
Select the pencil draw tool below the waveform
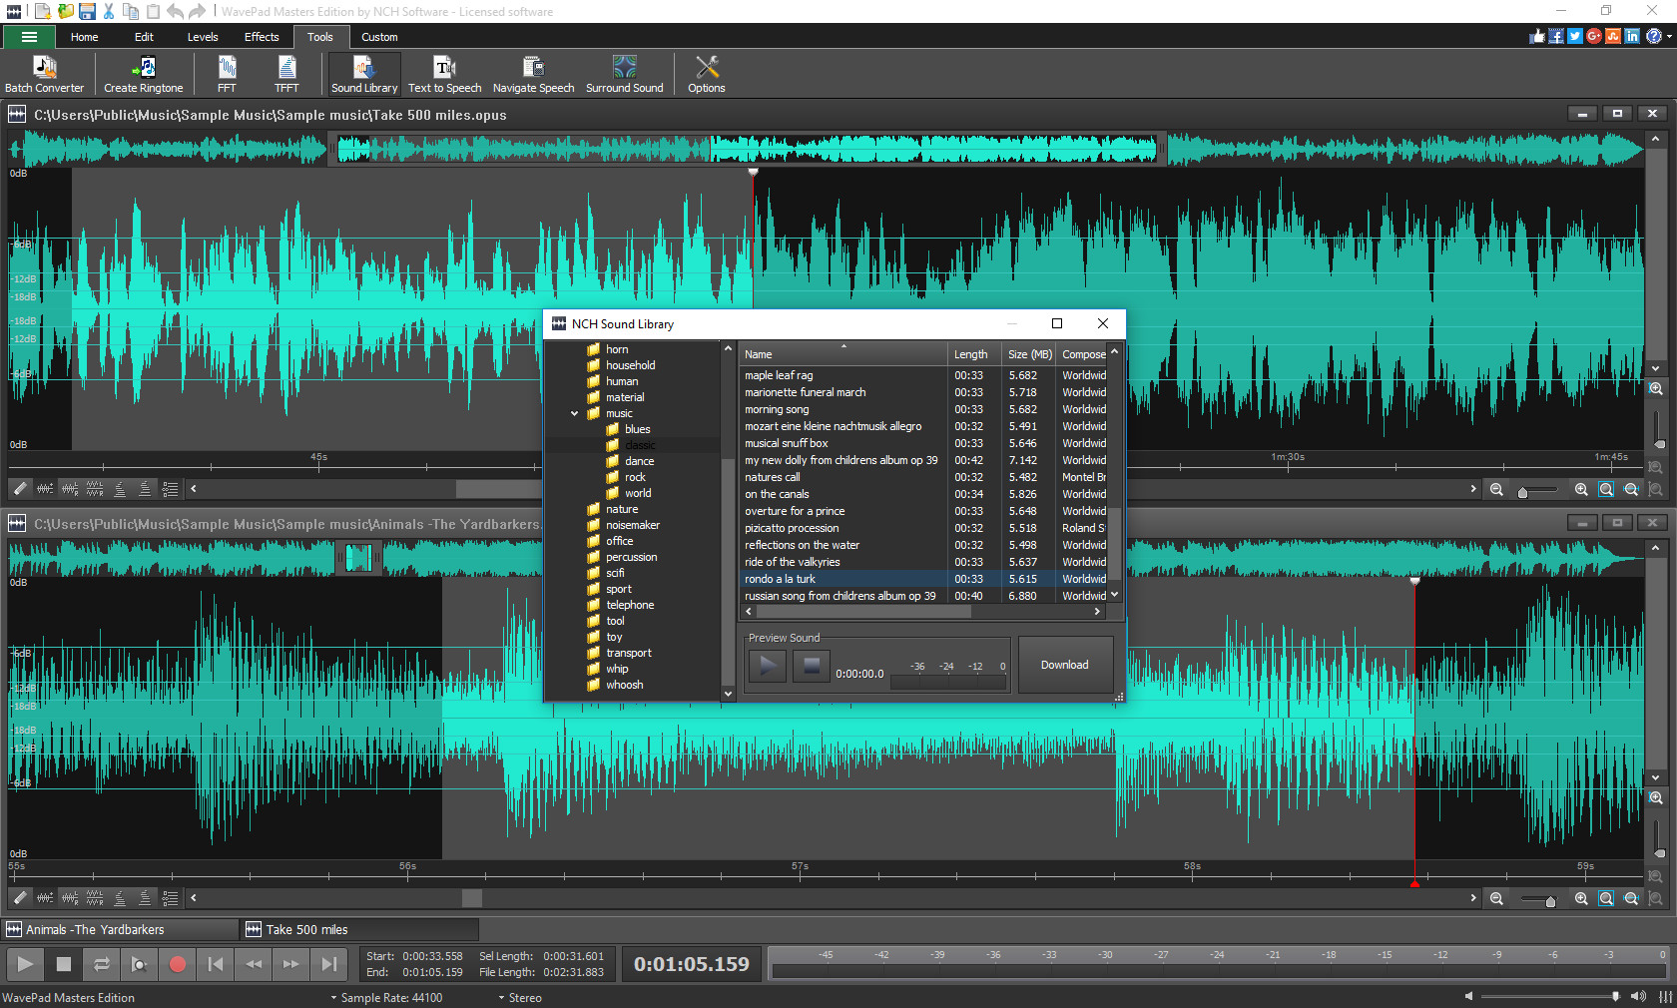(19, 489)
